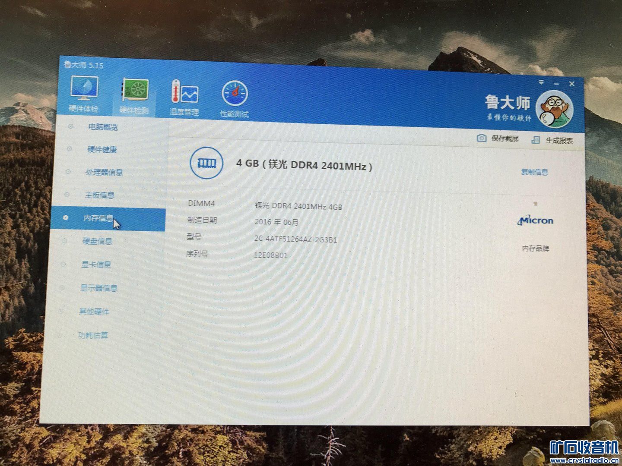This screenshot has width=622, height=466.
Task: Click the 鲁大师 5.15 title text
Action: [84, 65]
